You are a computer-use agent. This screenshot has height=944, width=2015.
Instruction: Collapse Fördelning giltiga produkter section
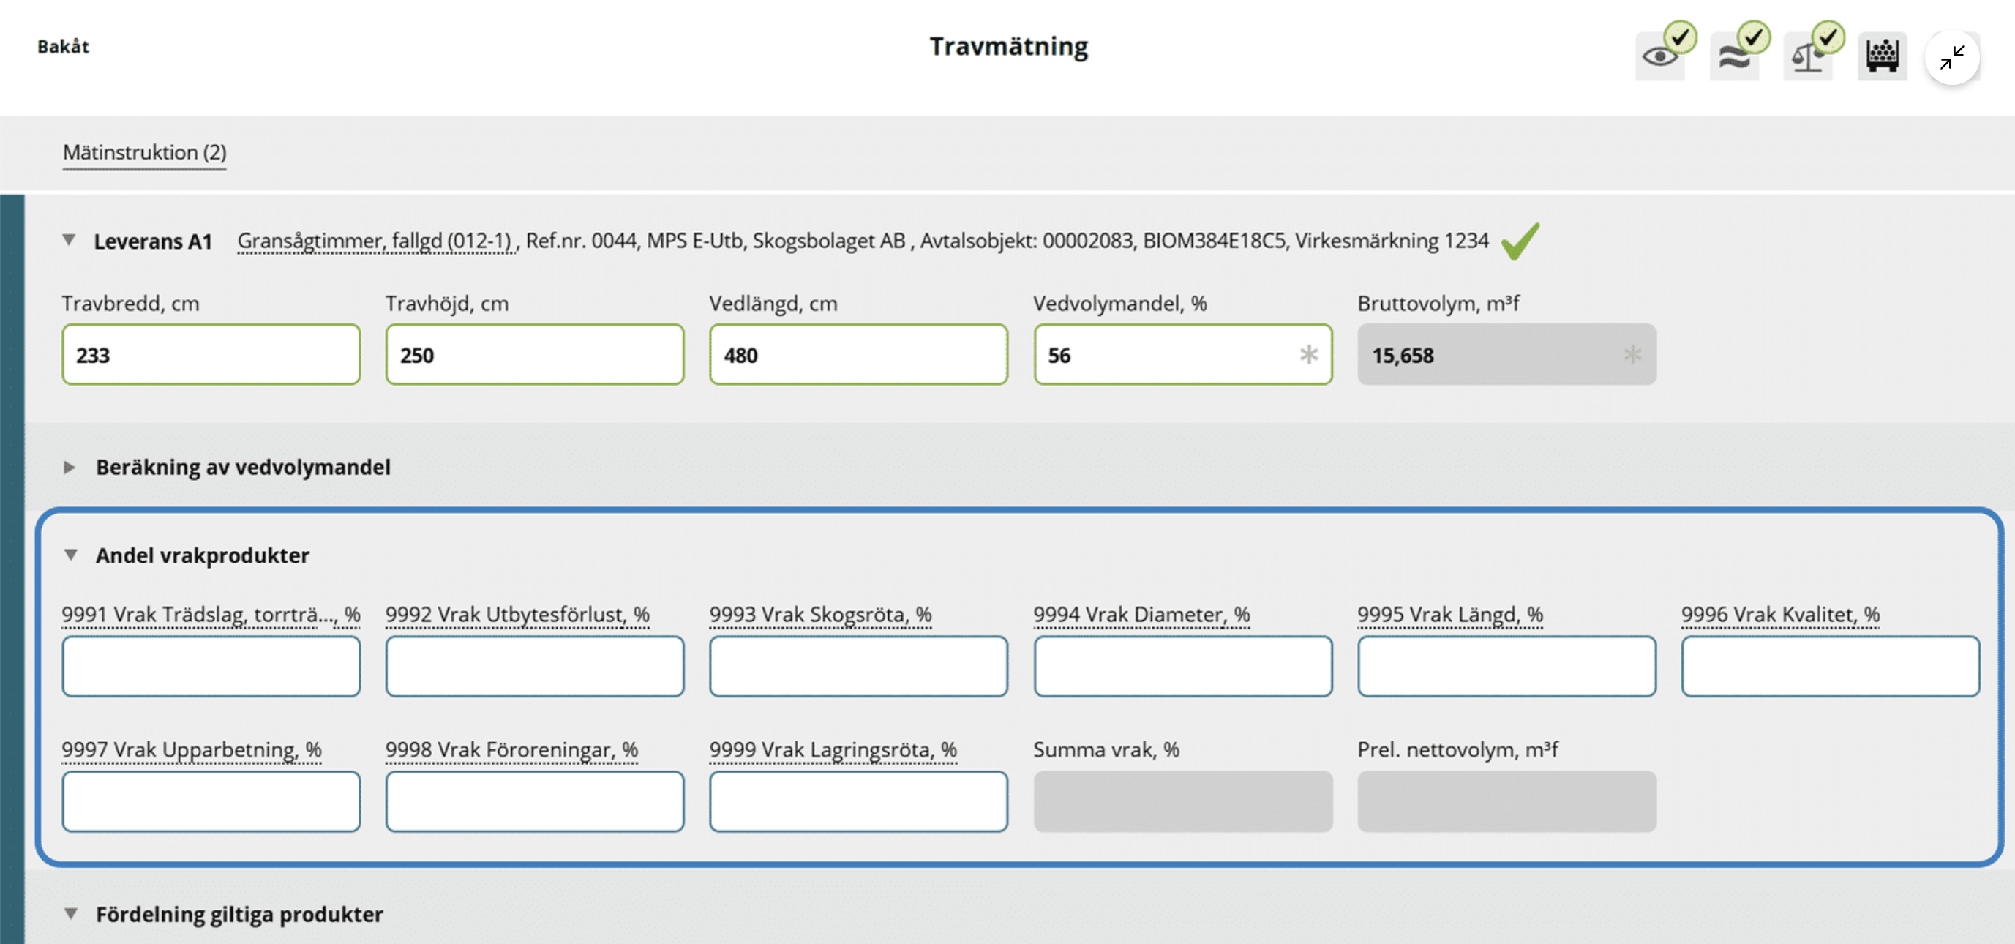(x=70, y=913)
